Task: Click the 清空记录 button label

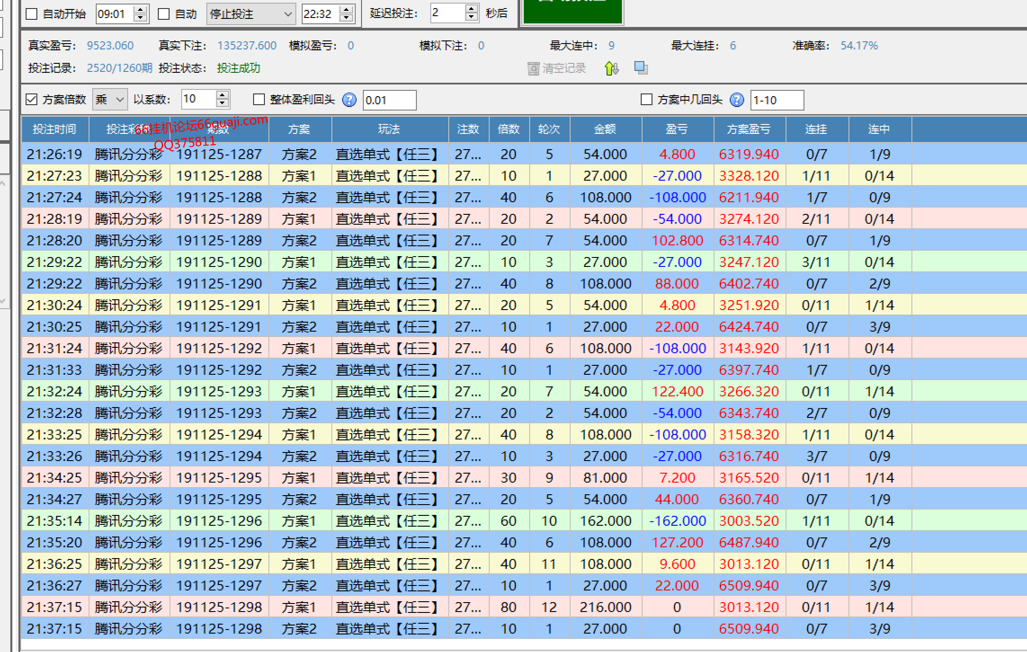Action: pyautogui.click(x=564, y=68)
